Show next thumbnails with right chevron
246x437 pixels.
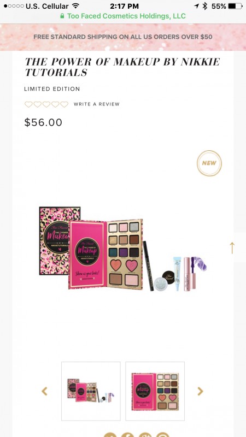point(200,391)
